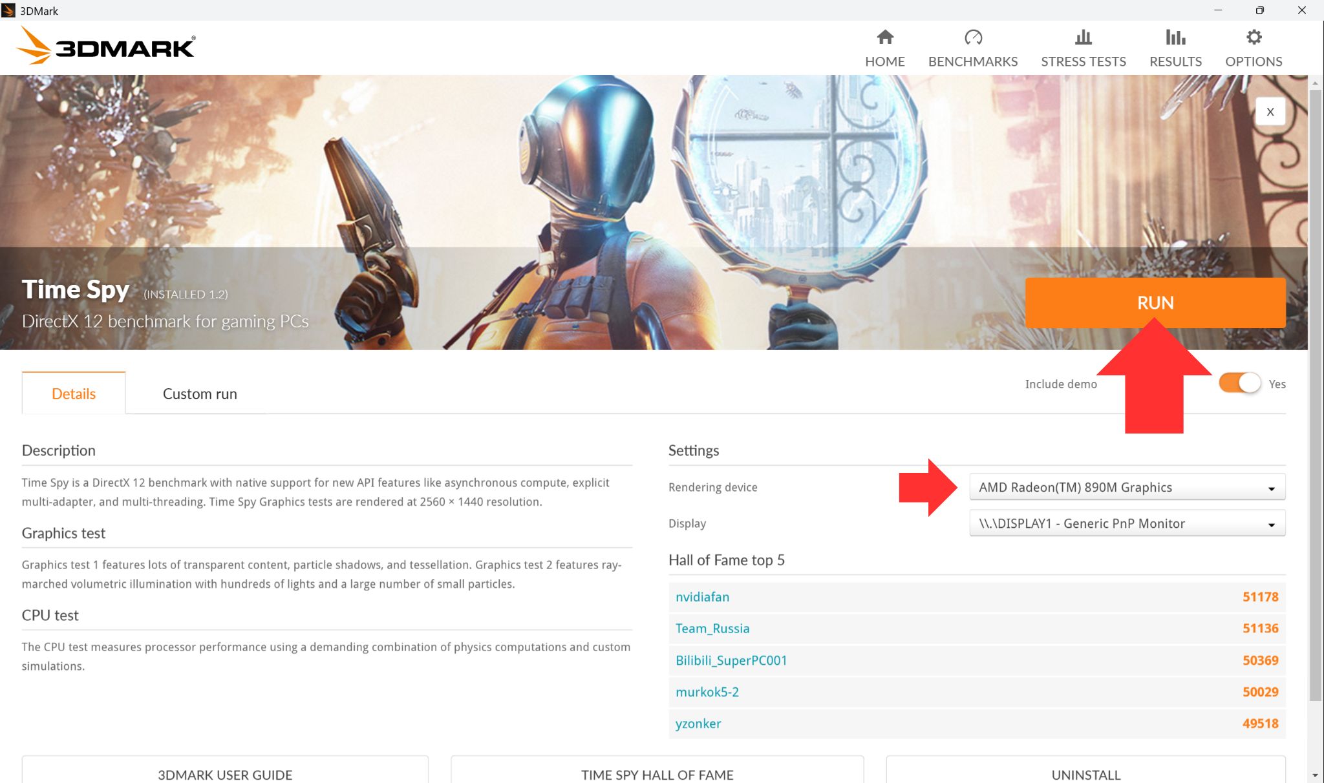This screenshot has width=1324, height=783.
Task: Open the Display dropdown
Action: pyautogui.click(x=1127, y=523)
